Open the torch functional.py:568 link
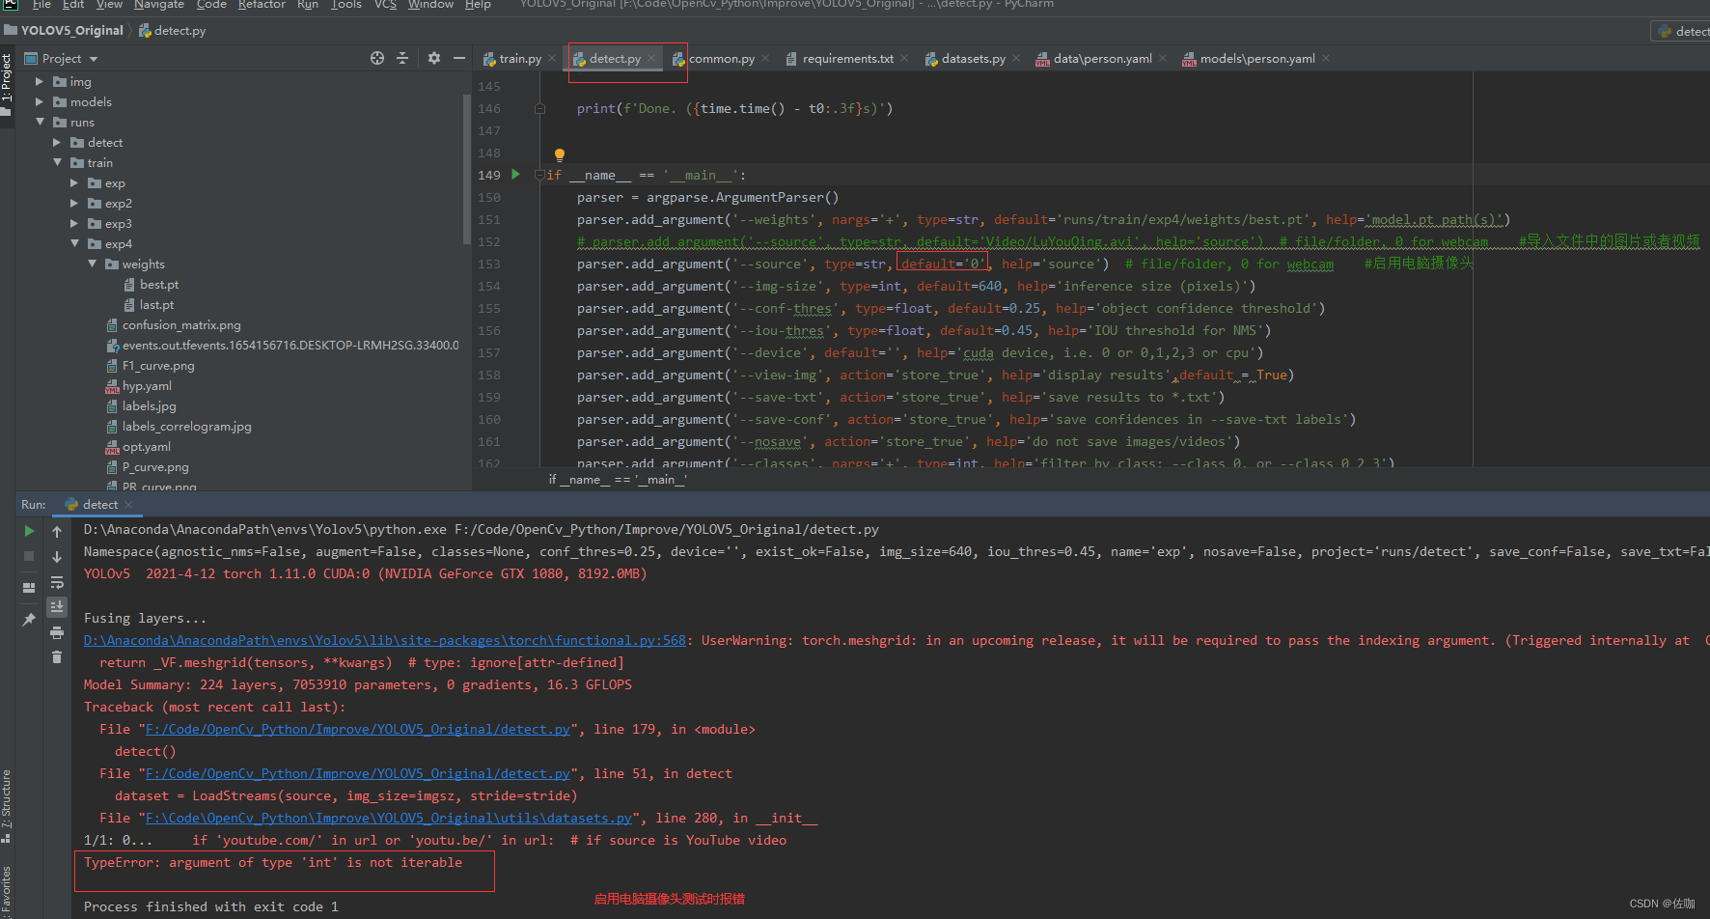1710x919 pixels. pos(385,641)
